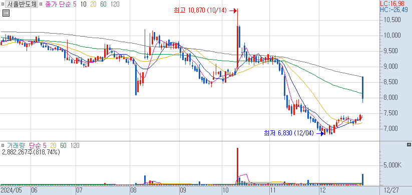Click the 11 month label on date axis
The image size is (412, 195).
(272, 190)
